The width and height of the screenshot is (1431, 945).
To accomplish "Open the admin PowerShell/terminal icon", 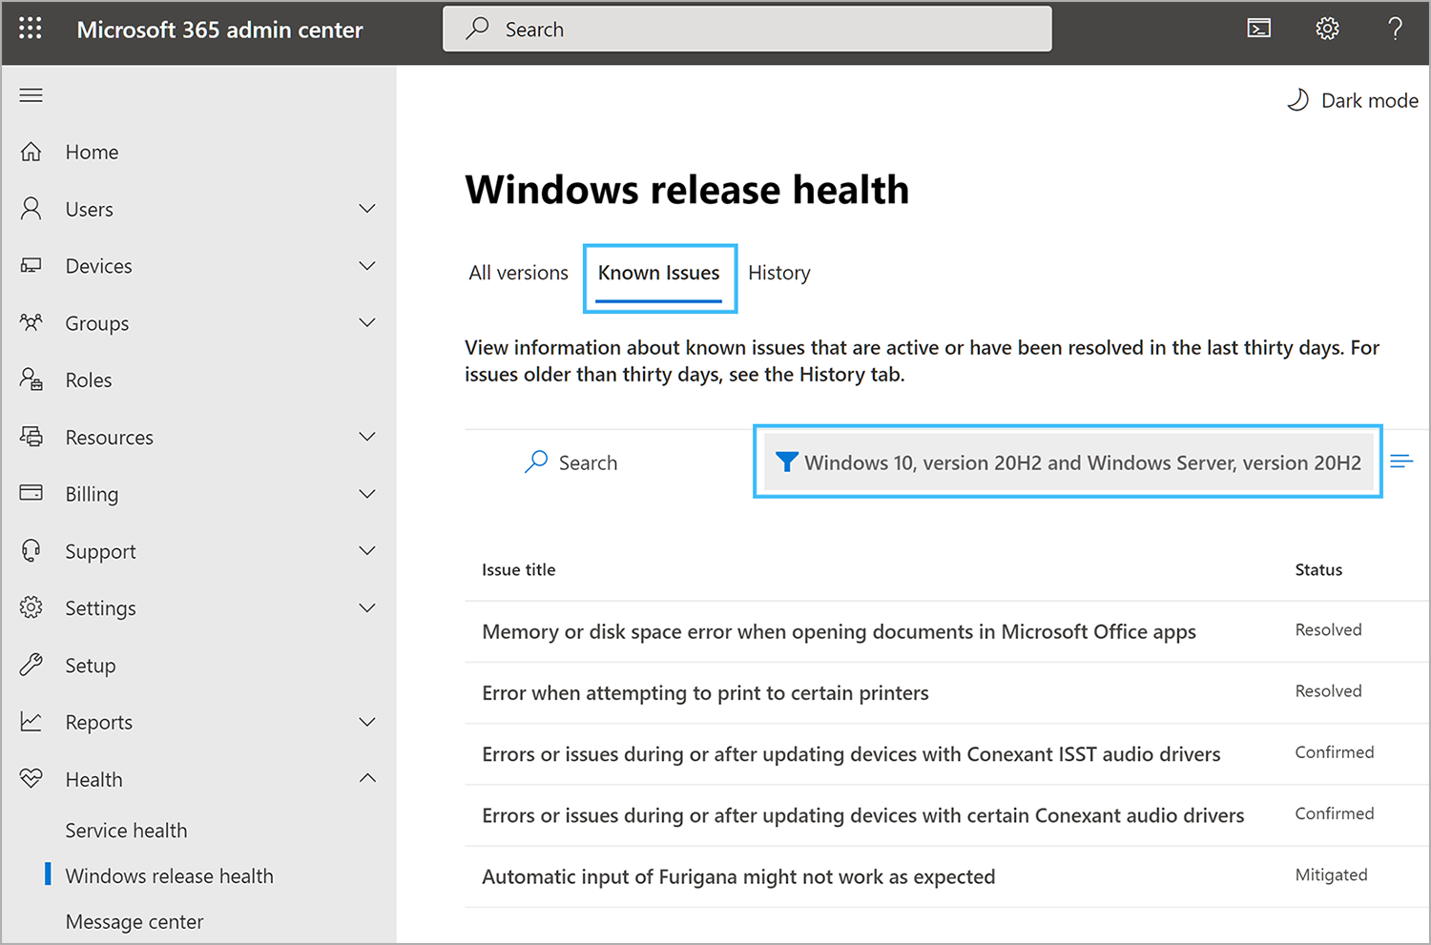I will pos(1258,28).
